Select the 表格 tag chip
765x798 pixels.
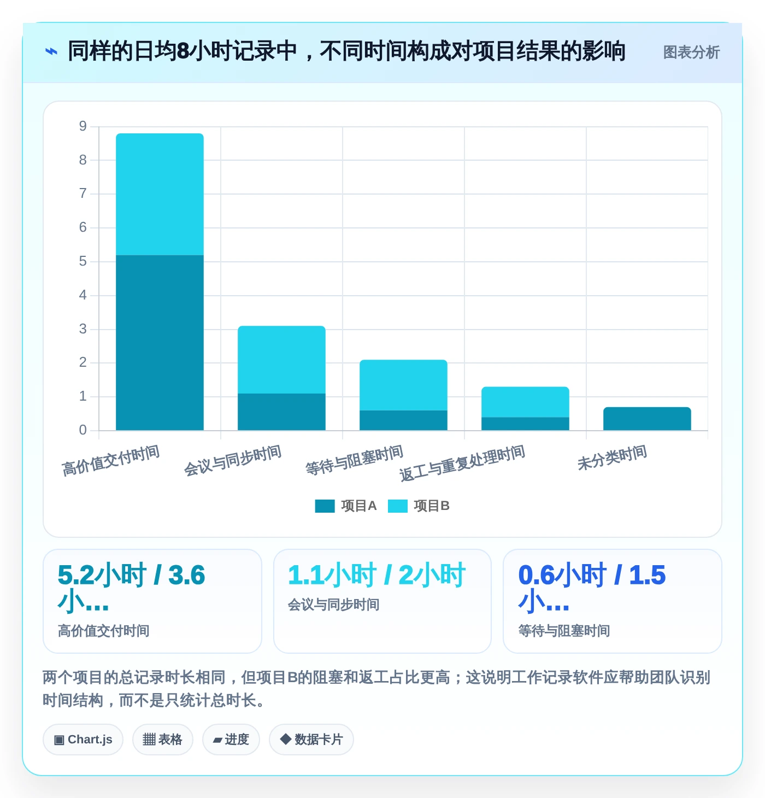coord(163,740)
